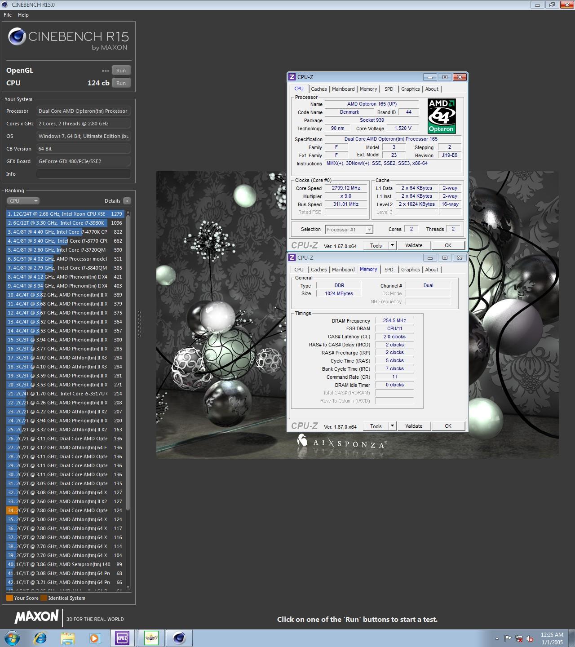The width and height of the screenshot is (575, 647).
Task: Click the Bus Speed 311.01 MHz value
Action: point(346,204)
